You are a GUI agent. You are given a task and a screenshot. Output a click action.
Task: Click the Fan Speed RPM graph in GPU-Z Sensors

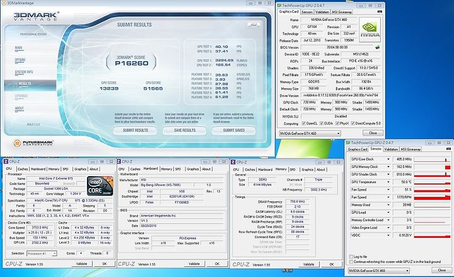coord(432,197)
